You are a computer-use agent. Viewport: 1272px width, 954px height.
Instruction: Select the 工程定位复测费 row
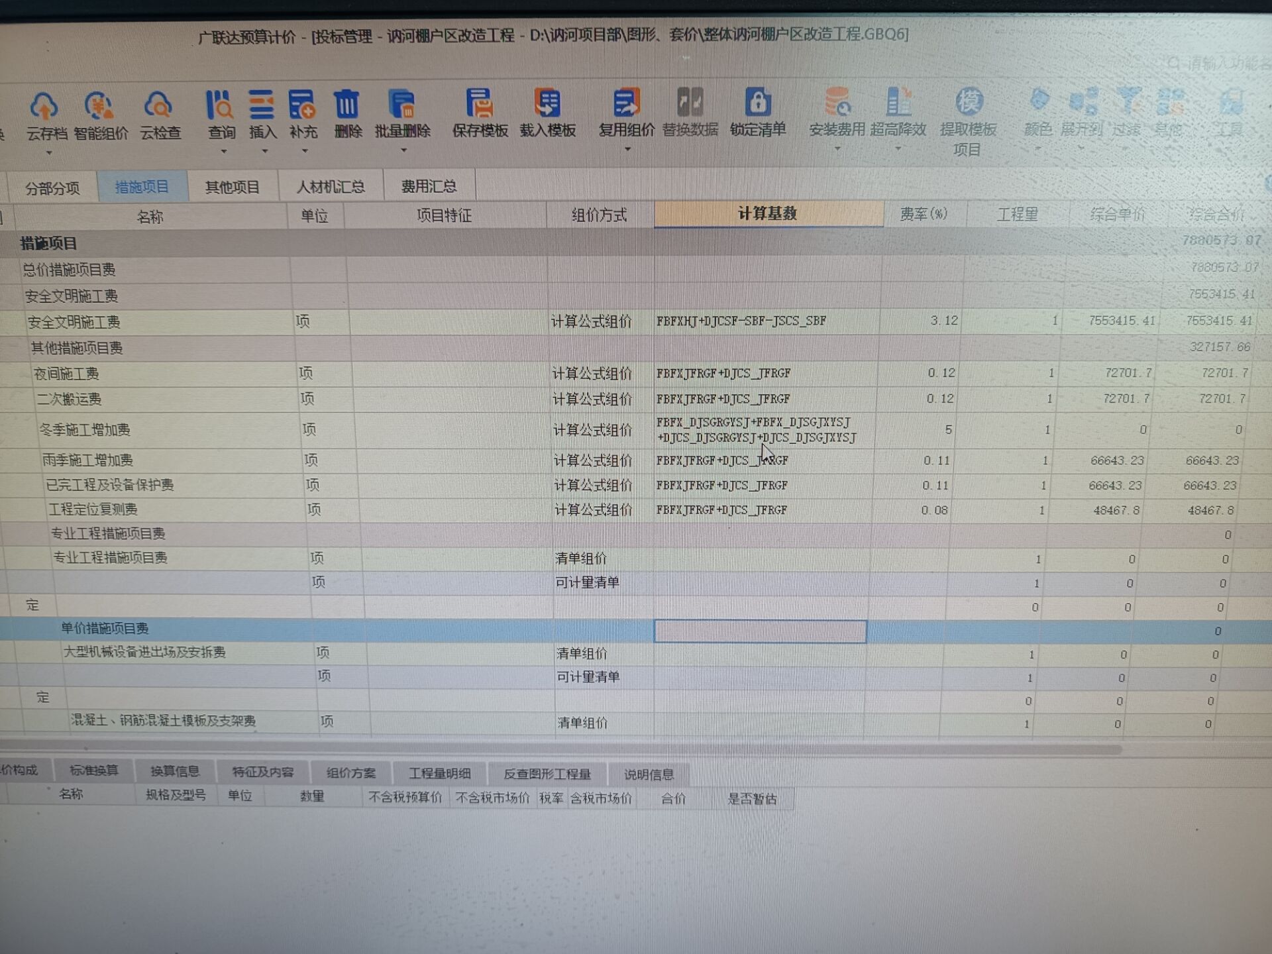click(x=636, y=510)
